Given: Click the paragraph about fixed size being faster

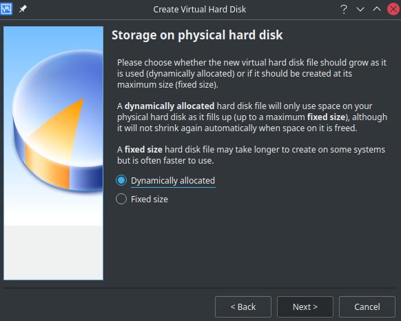Looking at the screenshot, I should coord(251,155).
